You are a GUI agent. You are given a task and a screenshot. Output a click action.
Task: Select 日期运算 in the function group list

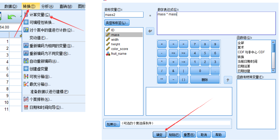[x=244, y=66]
